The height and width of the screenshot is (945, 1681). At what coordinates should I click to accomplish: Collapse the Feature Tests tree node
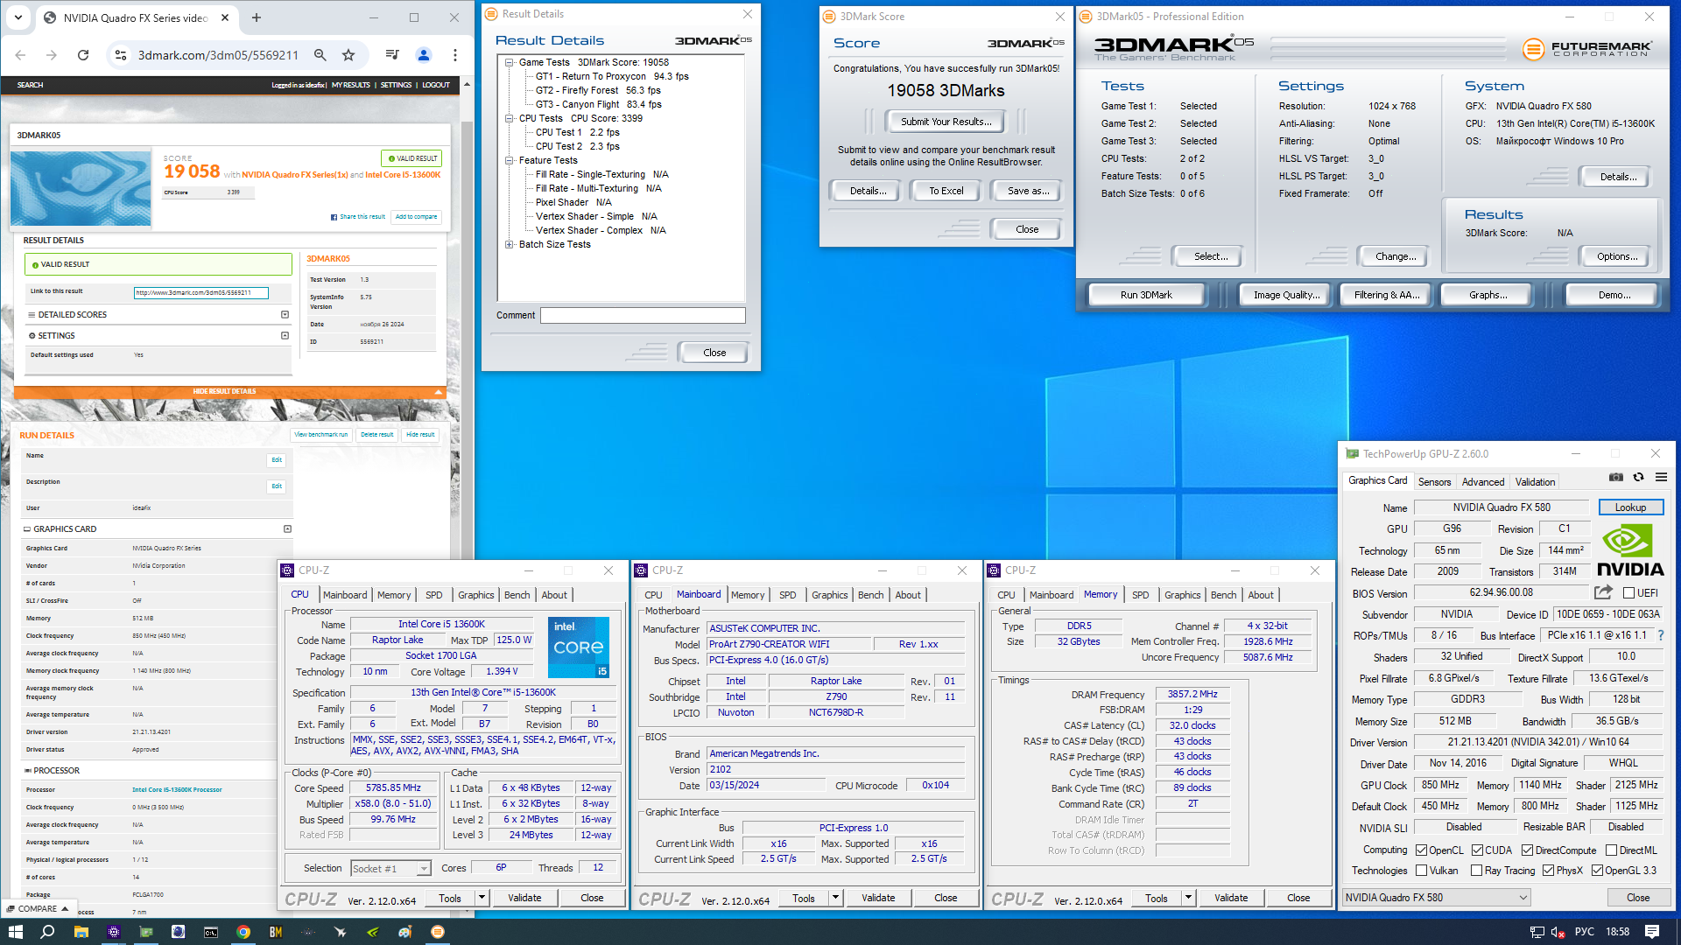pos(509,160)
